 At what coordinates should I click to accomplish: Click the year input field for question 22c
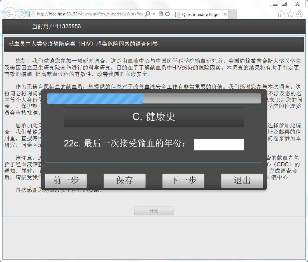coord(219,144)
